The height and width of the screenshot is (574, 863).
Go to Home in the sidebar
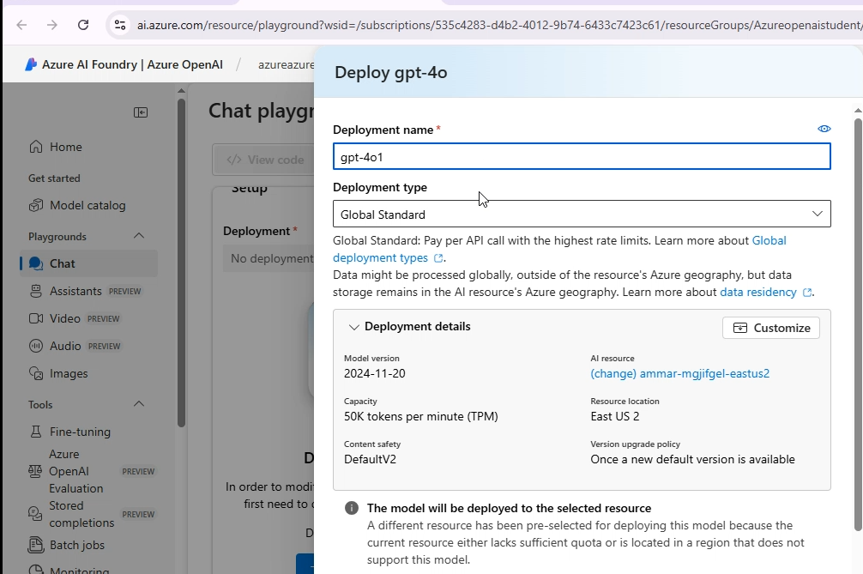click(65, 147)
